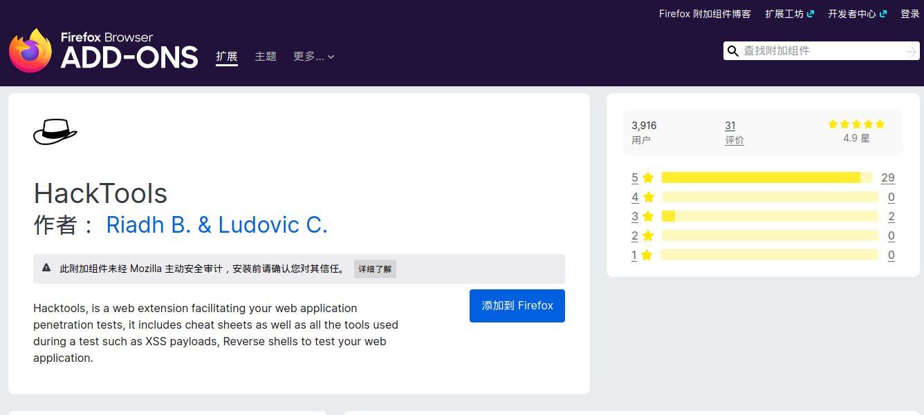
Task: Click the external link icon beside 扩展工坊
Action: click(811, 14)
